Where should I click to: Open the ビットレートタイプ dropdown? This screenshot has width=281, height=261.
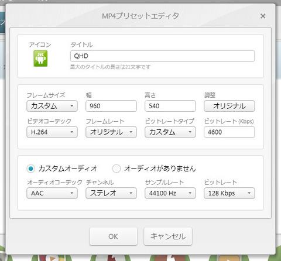pyautogui.click(x=170, y=132)
